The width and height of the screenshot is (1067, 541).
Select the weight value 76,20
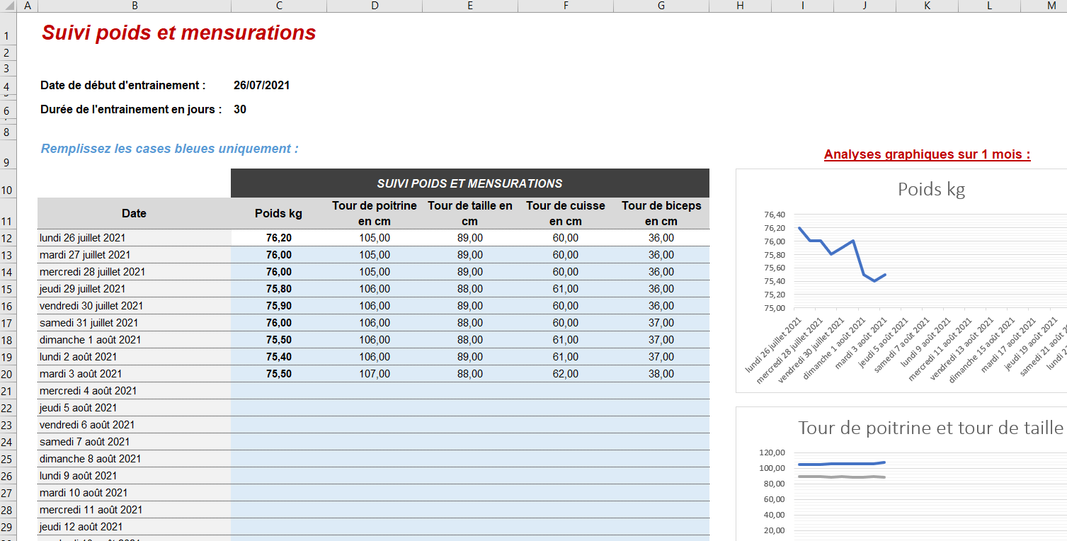point(278,237)
